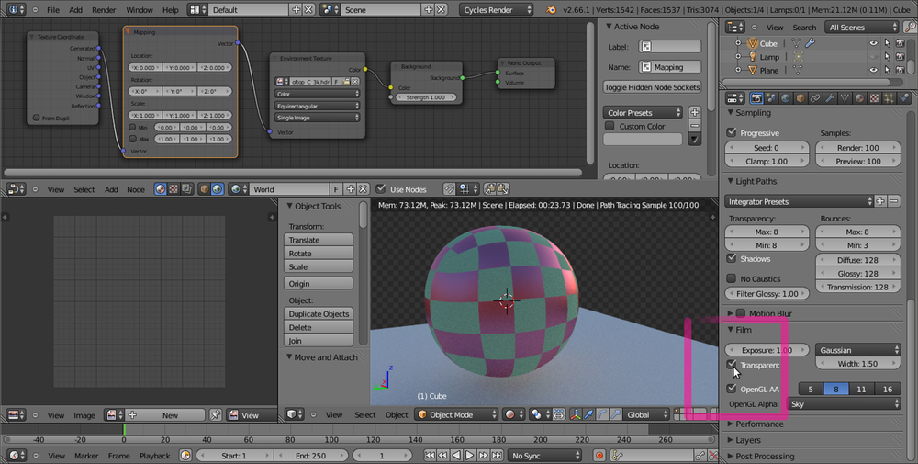The height and width of the screenshot is (464, 918).
Task: Enable the No Caustics checkbox
Action: [x=732, y=278]
